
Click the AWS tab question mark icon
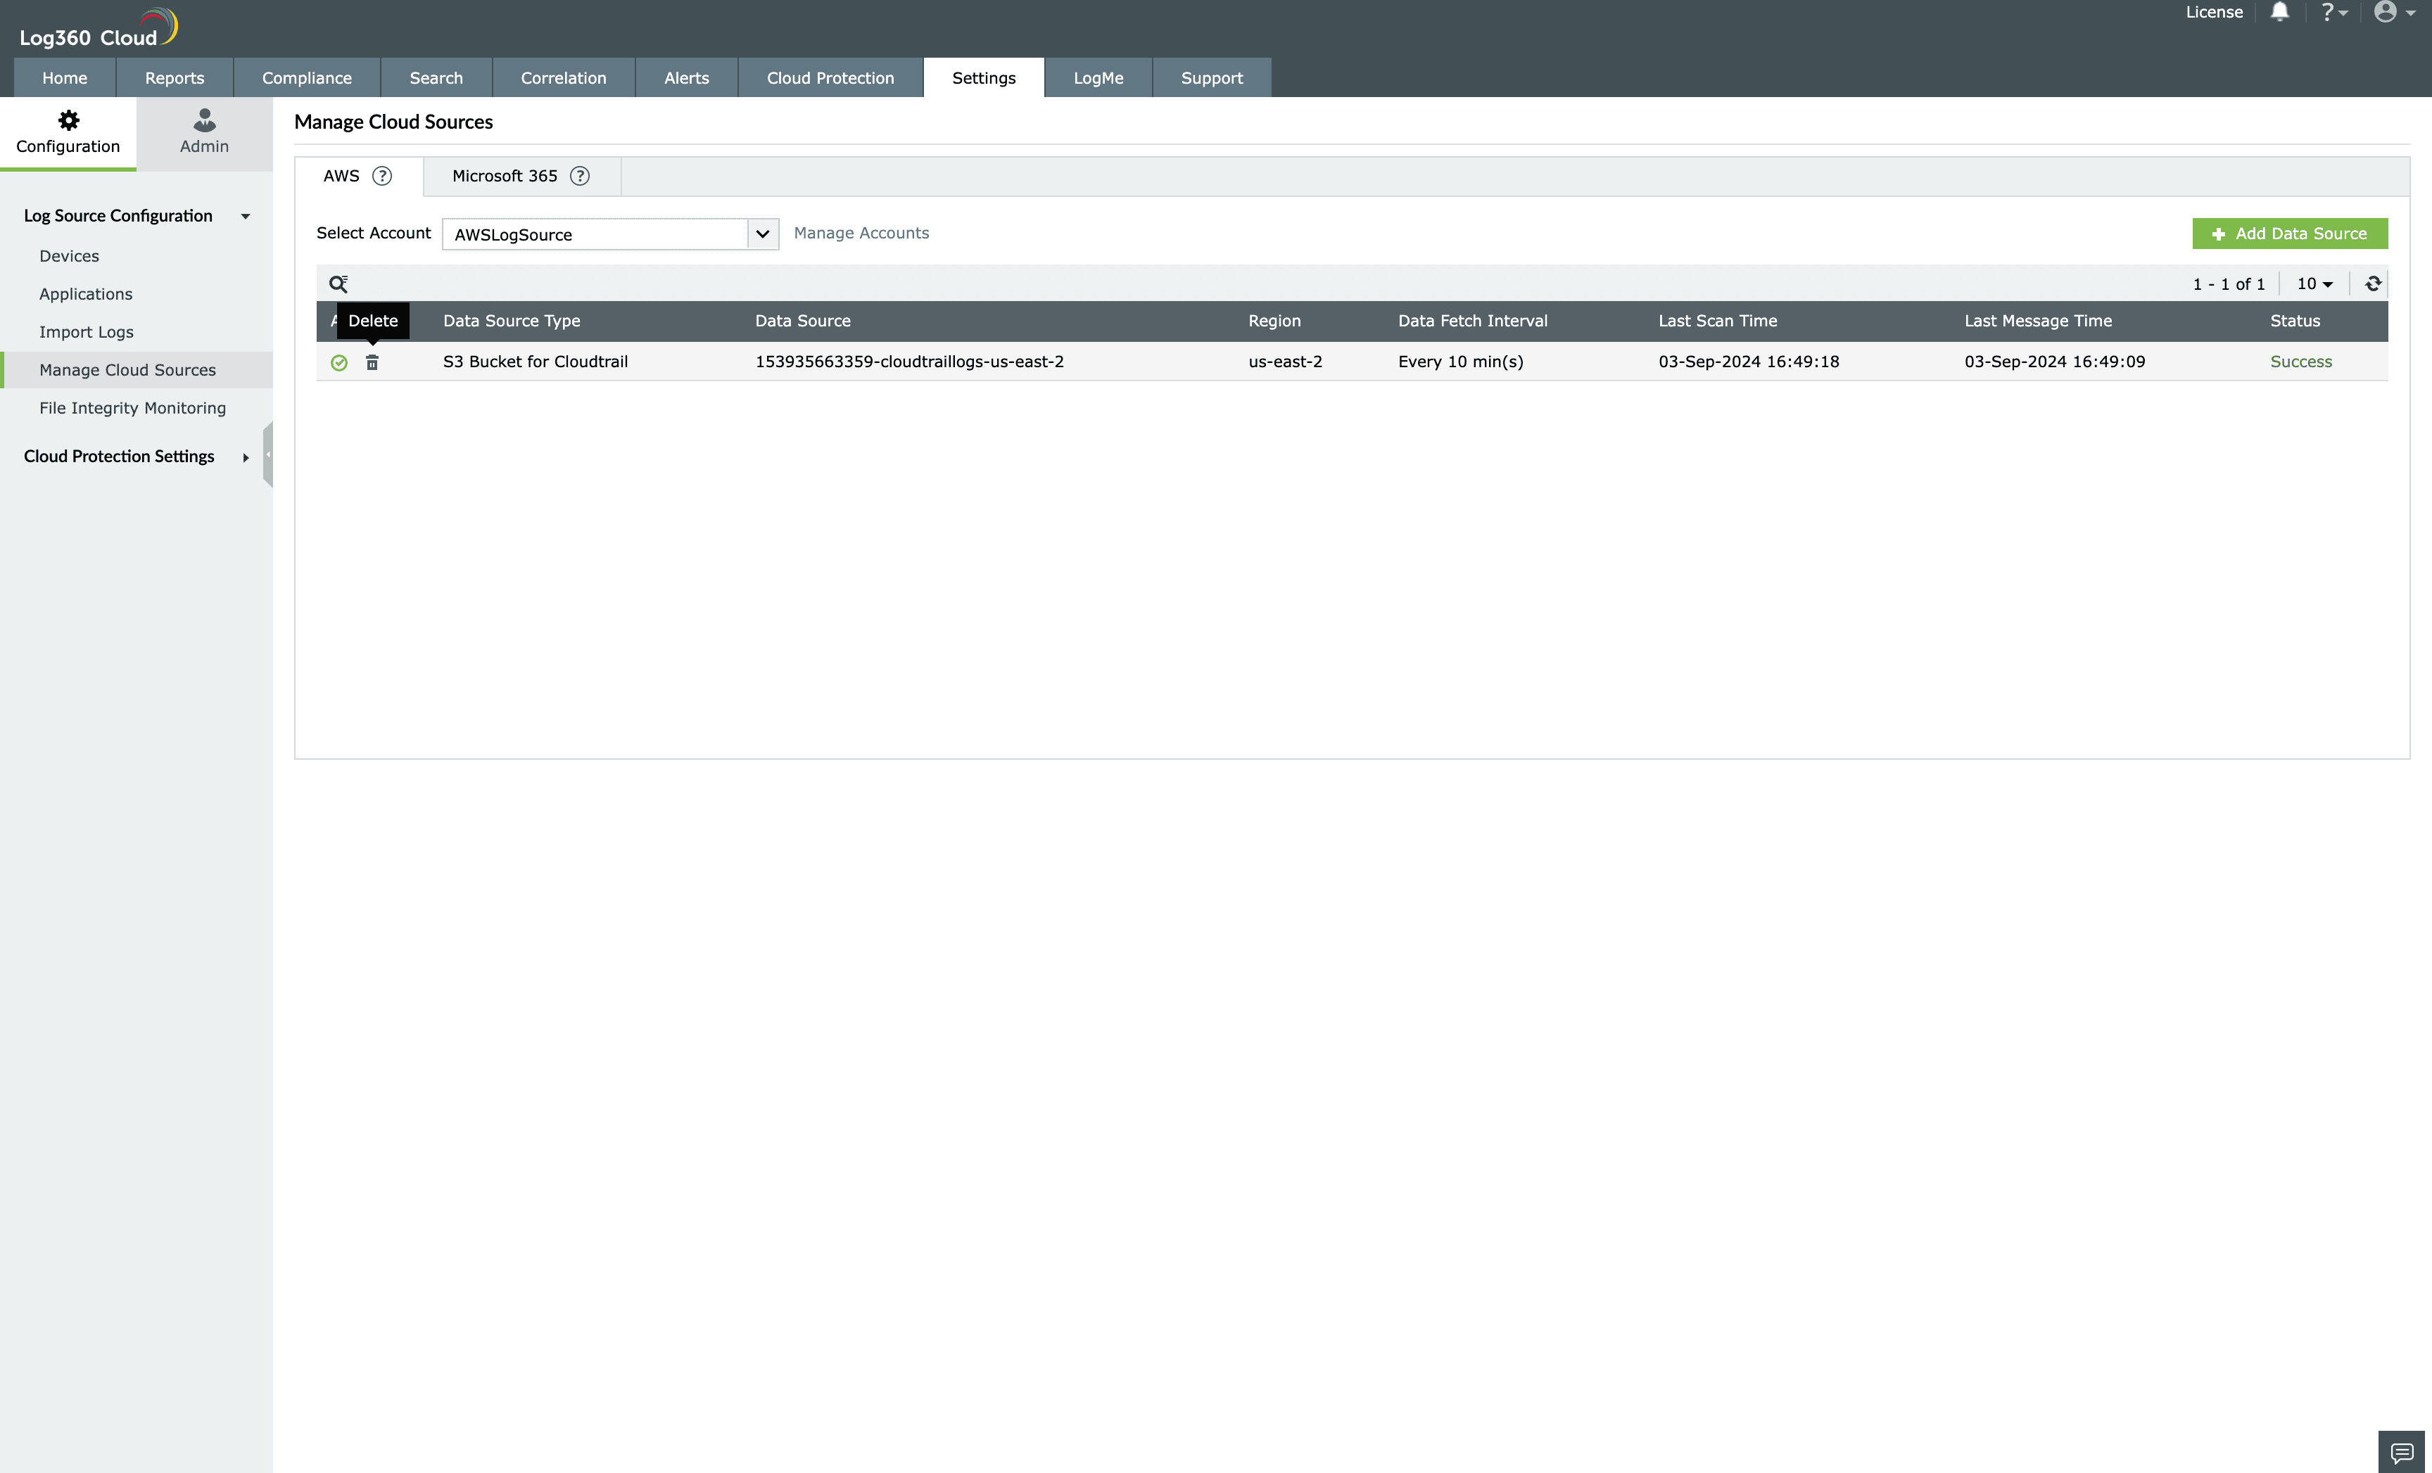pyautogui.click(x=382, y=175)
